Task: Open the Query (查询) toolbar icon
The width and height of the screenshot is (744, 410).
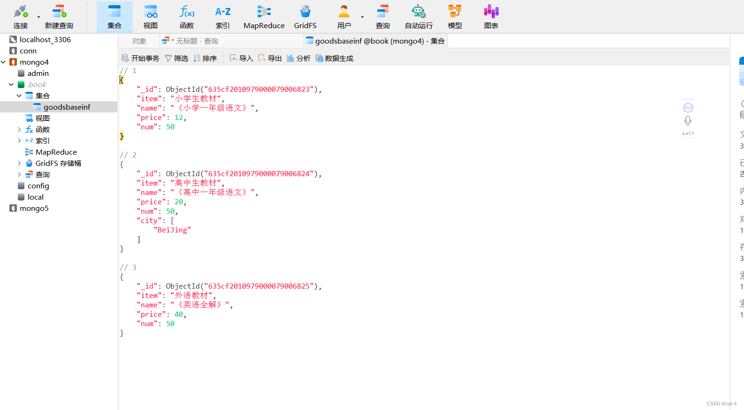Action: [383, 17]
